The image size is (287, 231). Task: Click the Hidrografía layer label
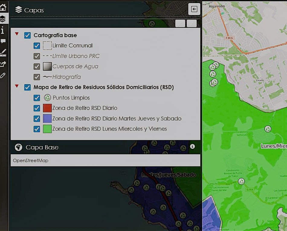pyautogui.click(x=66, y=77)
